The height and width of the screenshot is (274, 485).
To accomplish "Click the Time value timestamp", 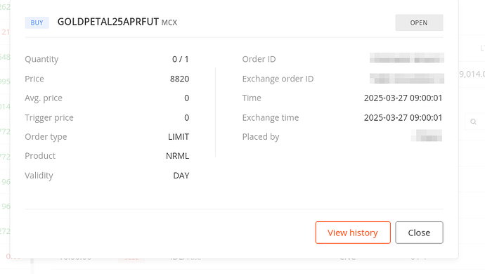I will 403,98.
